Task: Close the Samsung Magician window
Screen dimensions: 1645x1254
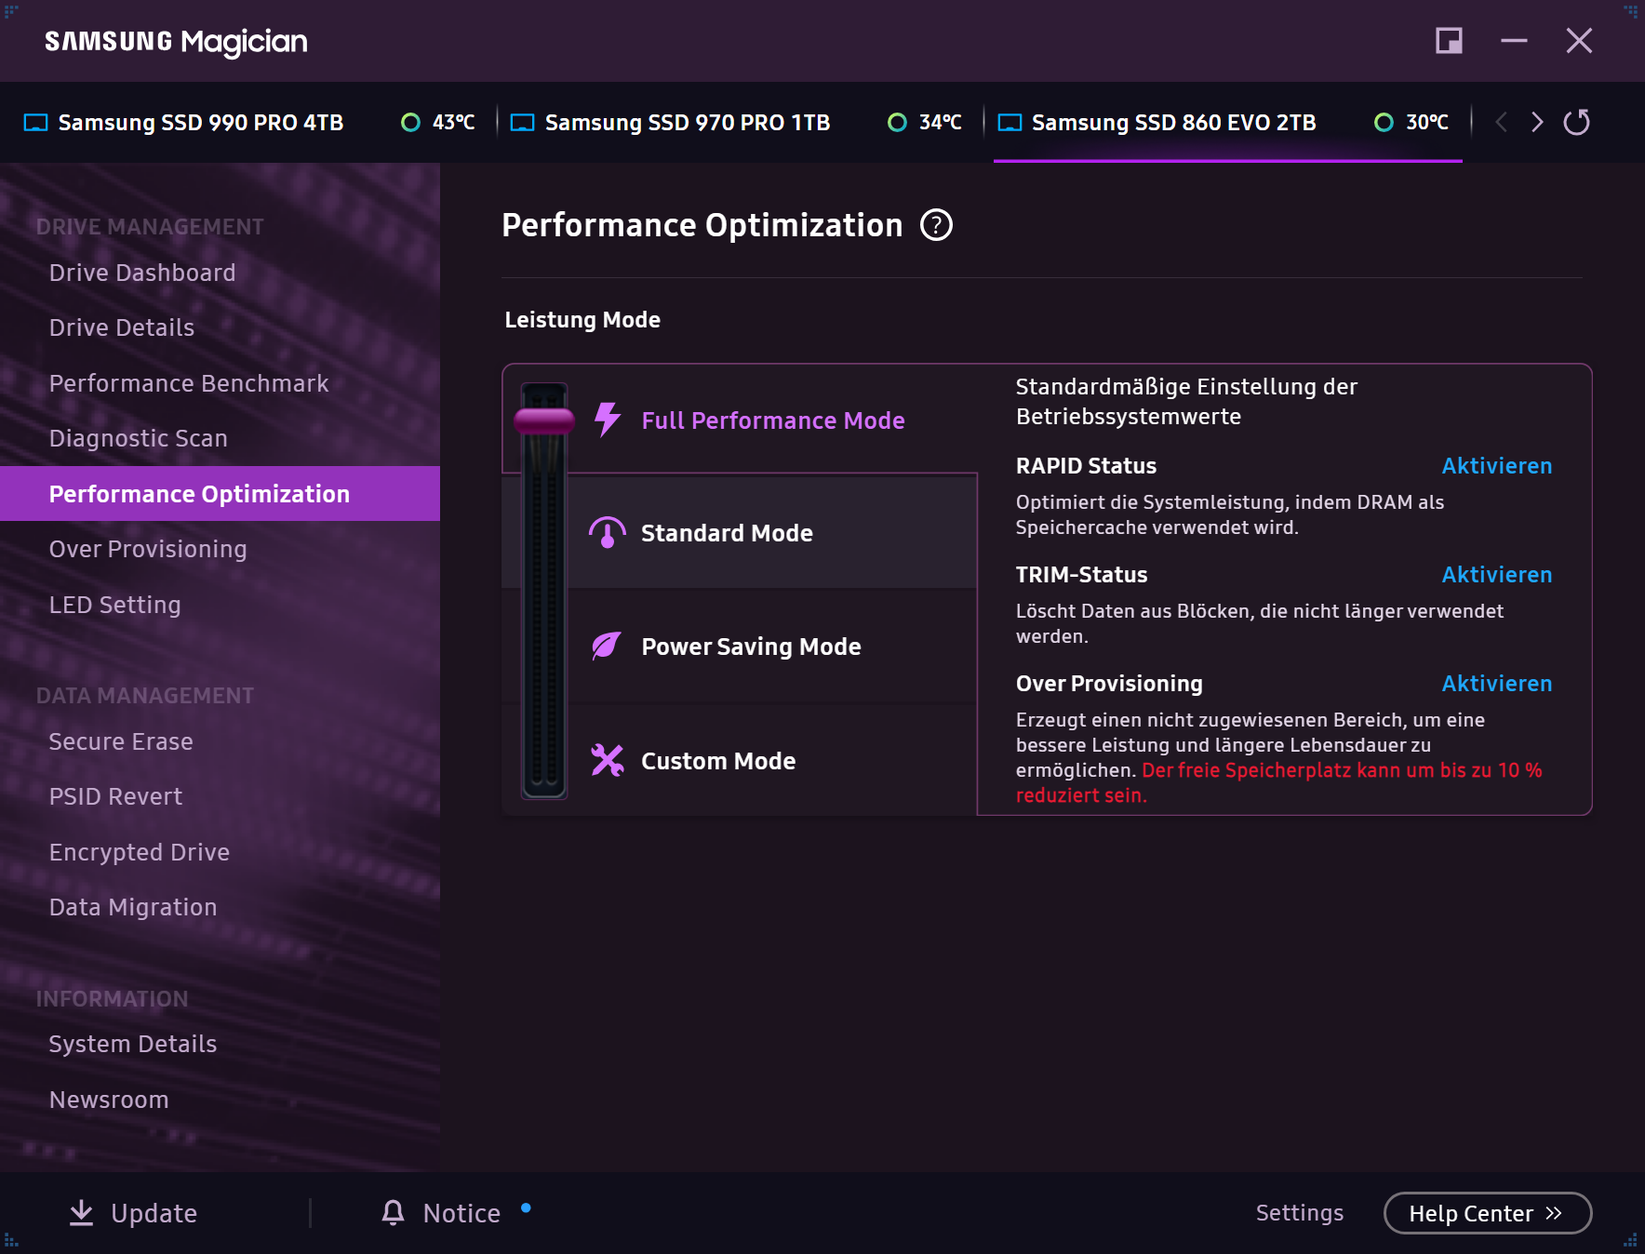Action: point(1579,41)
